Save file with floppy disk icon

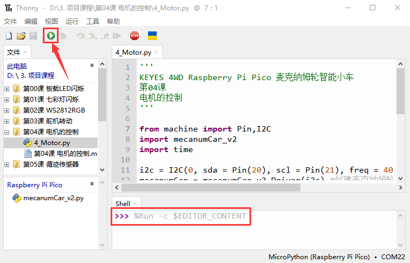[x=33, y=36]
